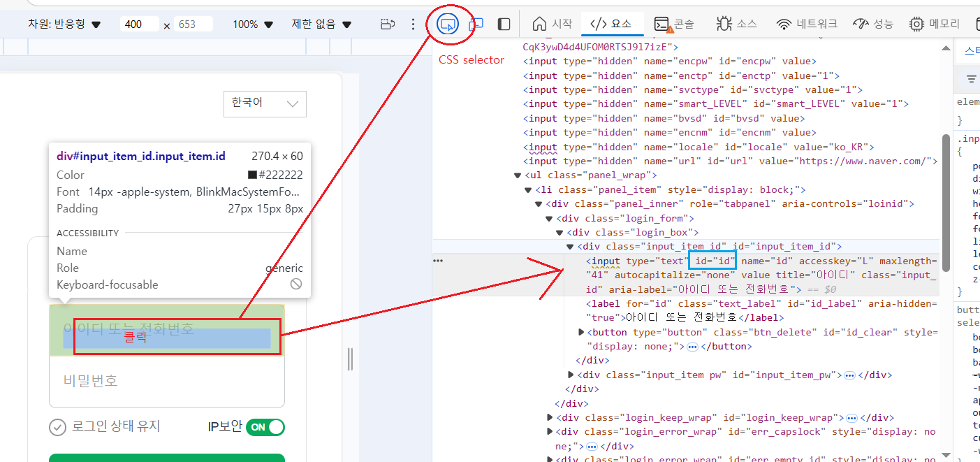Switch to the 요소 (Elements) tab
This screenshot has height=462, width=980.
point(611,24)
